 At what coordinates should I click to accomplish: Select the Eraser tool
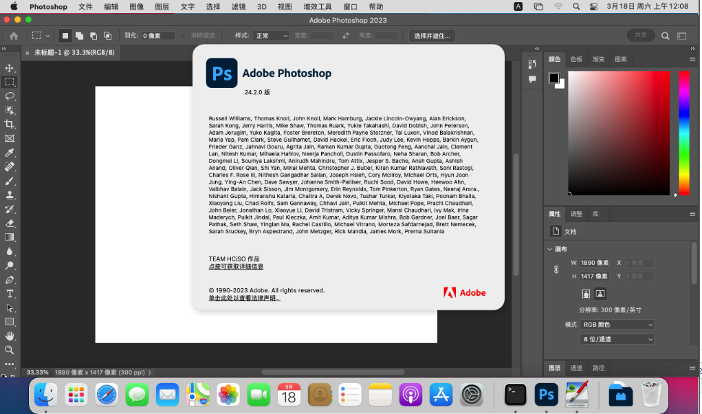point(10,224)
